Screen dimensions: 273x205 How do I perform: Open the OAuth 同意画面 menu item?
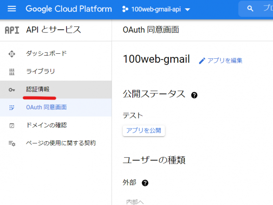pyautogui.click(x=56, y=108)
